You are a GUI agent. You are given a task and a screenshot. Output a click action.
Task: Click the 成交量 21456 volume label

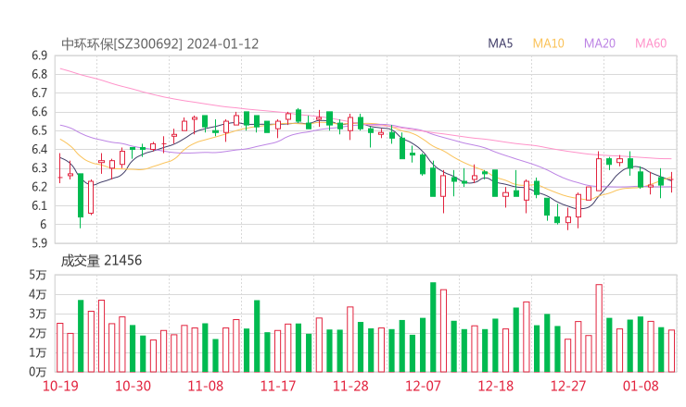tap(101, 261)
